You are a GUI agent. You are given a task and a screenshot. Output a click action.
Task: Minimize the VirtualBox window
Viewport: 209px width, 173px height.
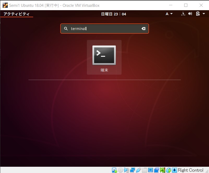171,5
